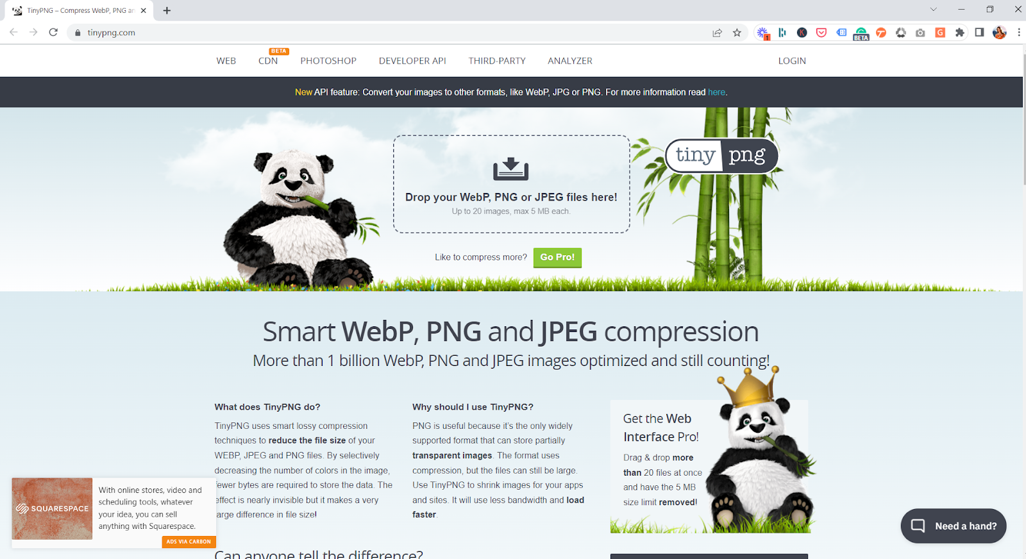
Task: Open the DEVELOPER API menu item
Action: [x=412, y=61]
